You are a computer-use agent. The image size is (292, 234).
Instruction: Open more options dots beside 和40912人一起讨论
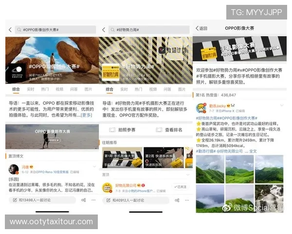click(x=187, y=200)
